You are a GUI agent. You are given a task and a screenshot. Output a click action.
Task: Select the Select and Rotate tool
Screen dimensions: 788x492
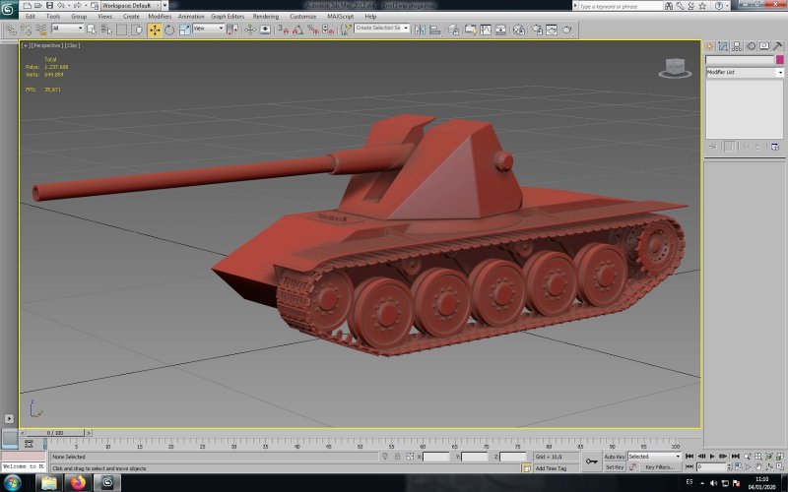[169, 30]
